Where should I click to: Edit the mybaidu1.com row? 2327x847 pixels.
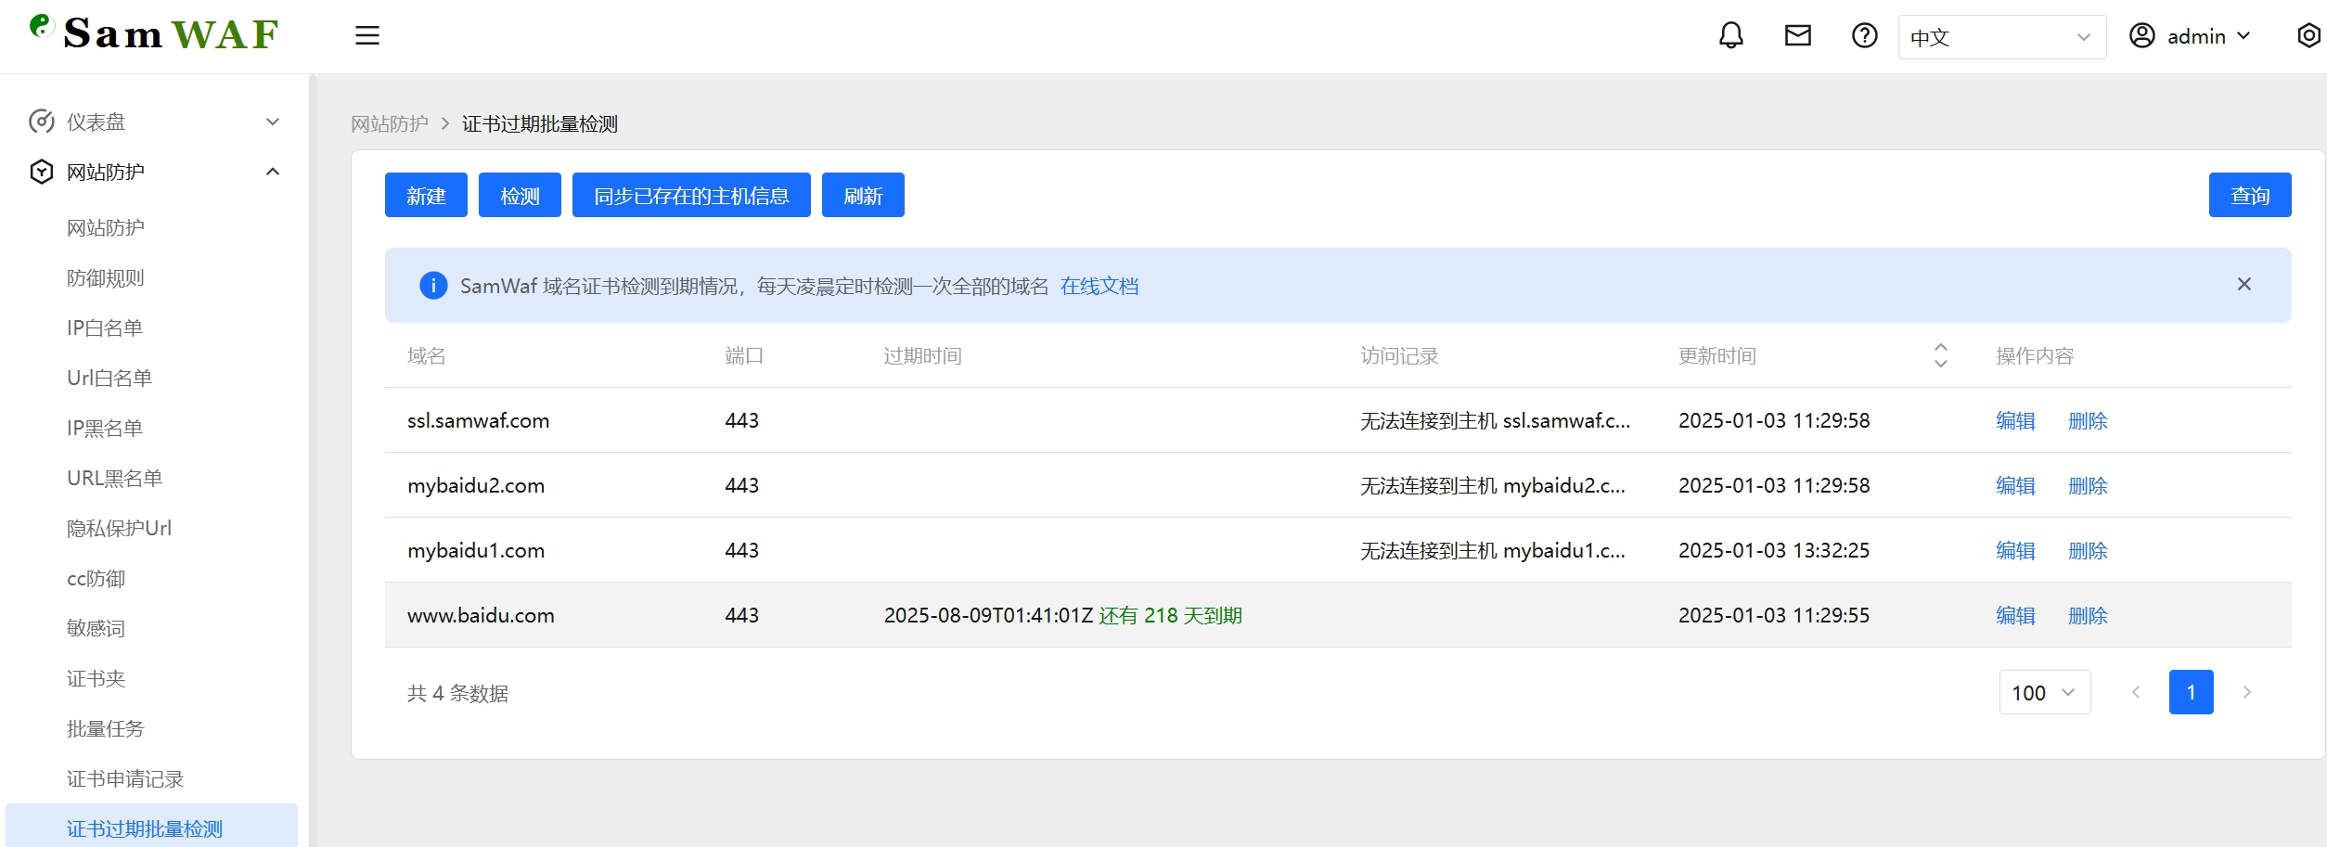coord(2015,550)
